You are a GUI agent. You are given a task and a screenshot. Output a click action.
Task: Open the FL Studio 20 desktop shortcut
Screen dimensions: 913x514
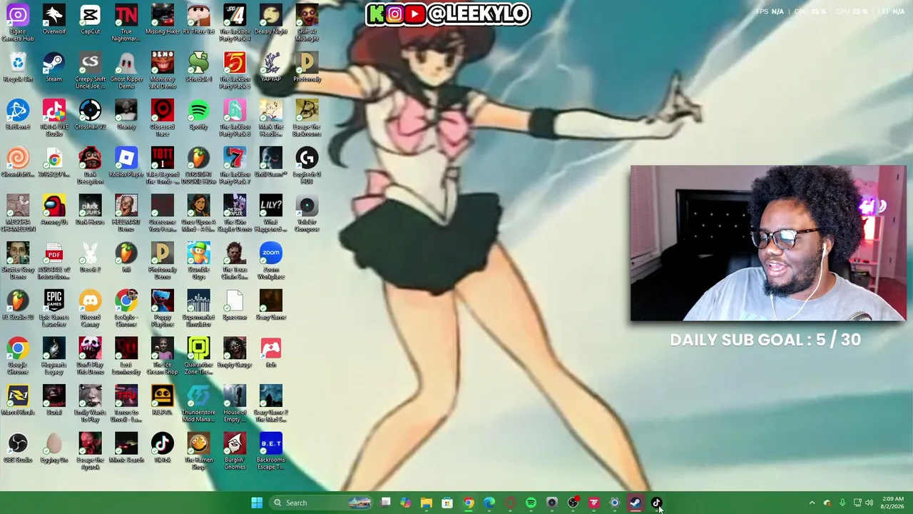pos(18,306)
